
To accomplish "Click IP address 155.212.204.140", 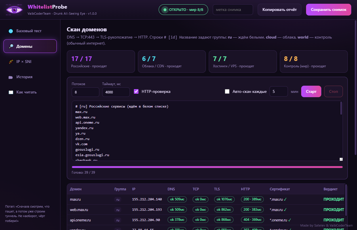I will click(147, 199).
